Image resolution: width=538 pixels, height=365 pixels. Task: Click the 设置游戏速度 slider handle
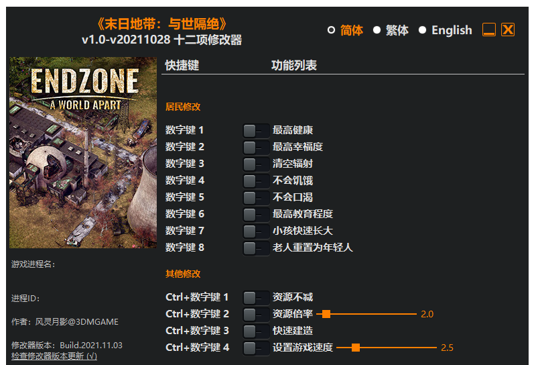356,348
